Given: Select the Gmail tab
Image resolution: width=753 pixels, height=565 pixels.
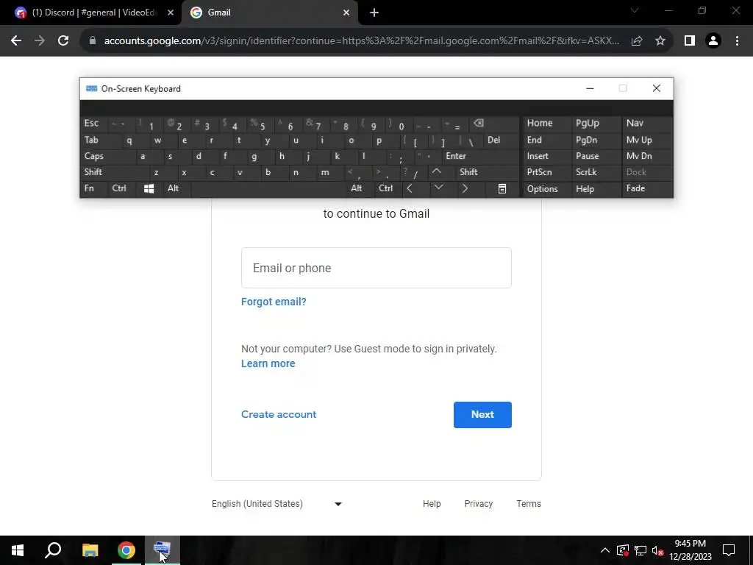Looking at the screenshot, I should (270, 13).
